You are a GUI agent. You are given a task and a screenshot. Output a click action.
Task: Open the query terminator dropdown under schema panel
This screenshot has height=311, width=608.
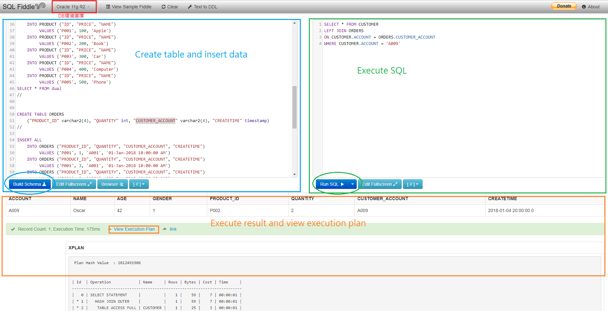click(x=139, y=184)
